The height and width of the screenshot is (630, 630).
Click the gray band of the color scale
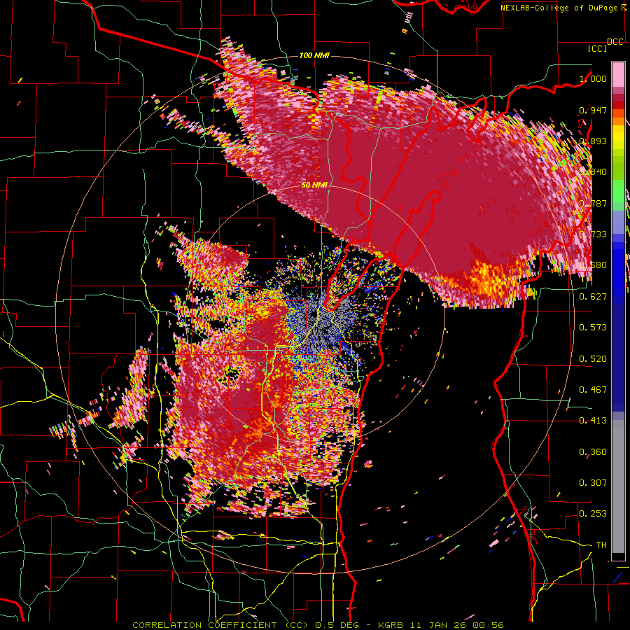(618, 486)
